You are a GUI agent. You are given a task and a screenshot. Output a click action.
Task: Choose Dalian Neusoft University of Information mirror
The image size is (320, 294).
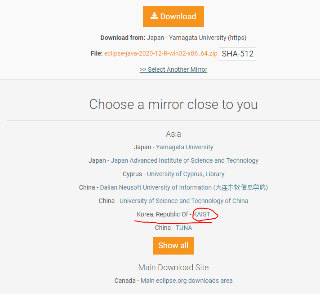click(184, 187)
